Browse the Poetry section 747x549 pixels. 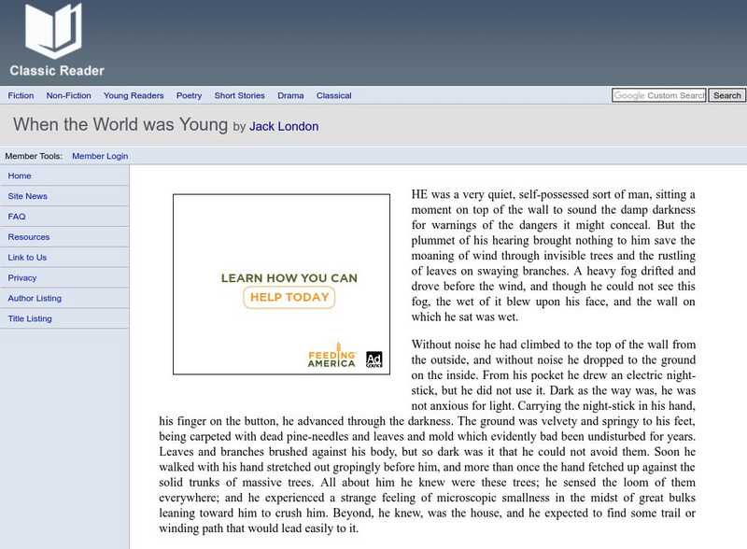click(189, 95)
